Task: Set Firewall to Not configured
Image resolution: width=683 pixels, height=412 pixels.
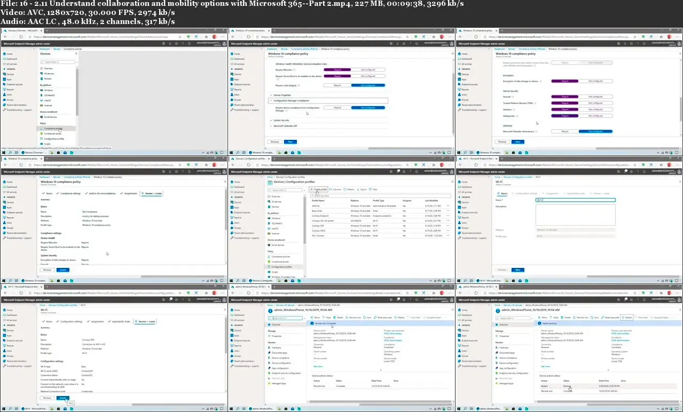Action: coord(596,97)
